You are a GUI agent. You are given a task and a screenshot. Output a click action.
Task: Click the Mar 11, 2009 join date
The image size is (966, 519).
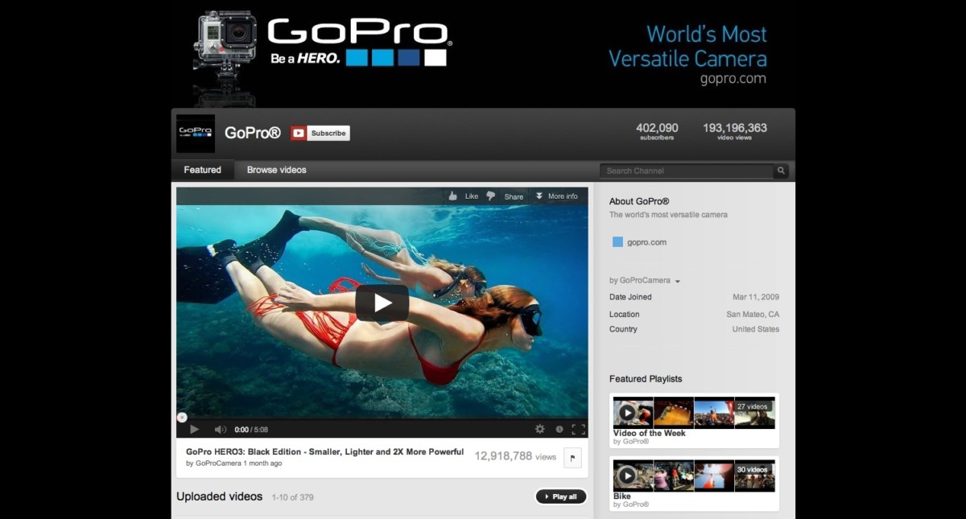point(756,297)
